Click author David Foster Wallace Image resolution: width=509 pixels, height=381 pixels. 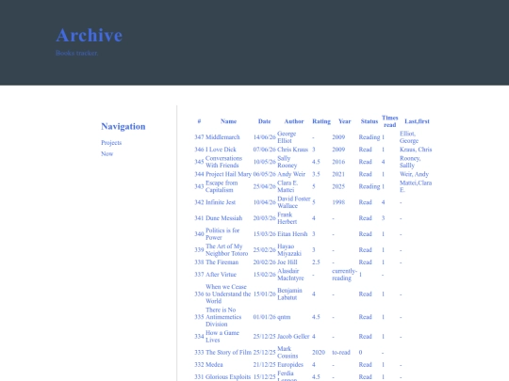point(294,202)
